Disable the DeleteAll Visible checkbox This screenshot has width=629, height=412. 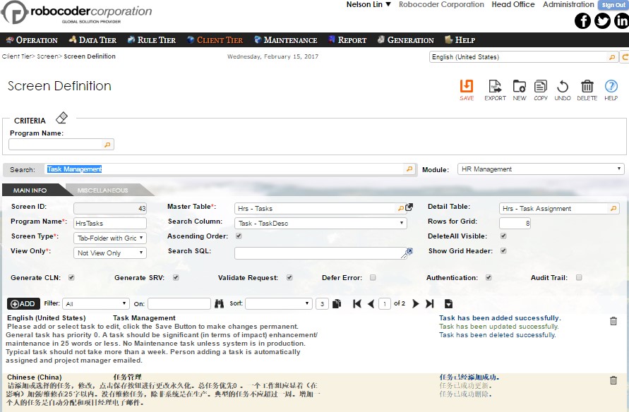(x=503, y=236)
